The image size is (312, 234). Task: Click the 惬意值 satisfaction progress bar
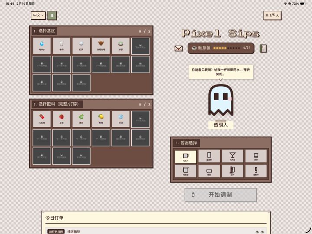[x=221, y=48]
